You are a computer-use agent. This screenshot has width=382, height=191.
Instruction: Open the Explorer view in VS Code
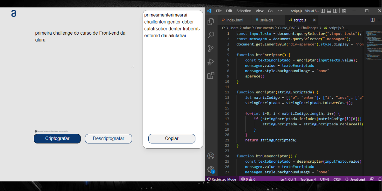point(211,21)
